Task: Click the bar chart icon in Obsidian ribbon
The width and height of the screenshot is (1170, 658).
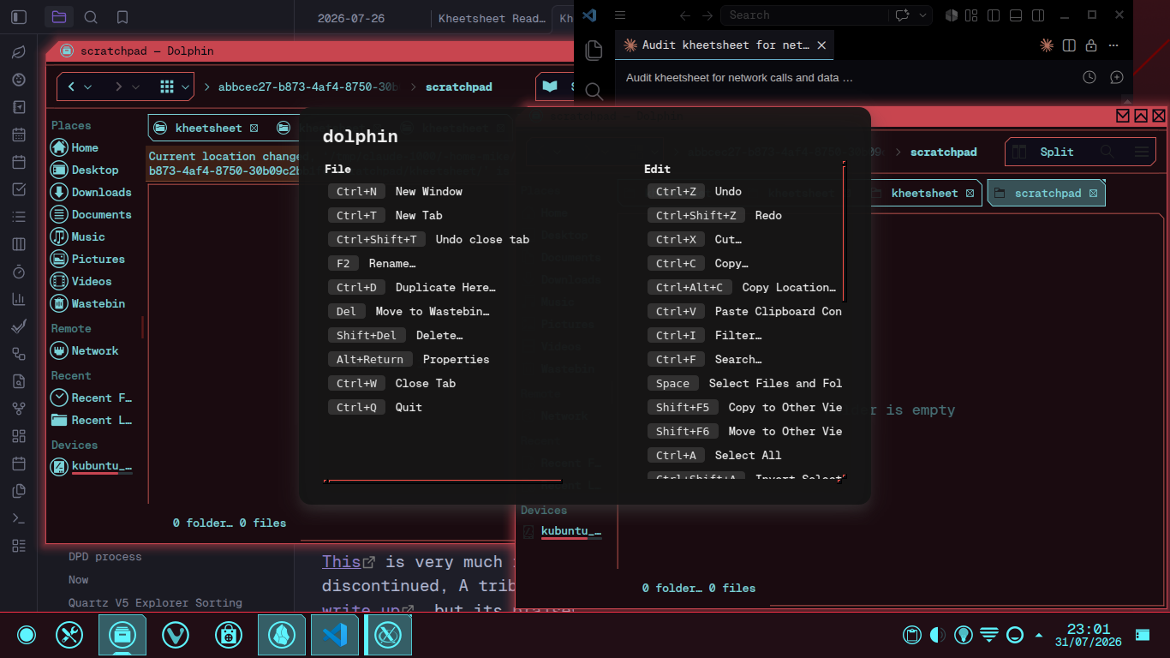Action: [x=19, y=299]
